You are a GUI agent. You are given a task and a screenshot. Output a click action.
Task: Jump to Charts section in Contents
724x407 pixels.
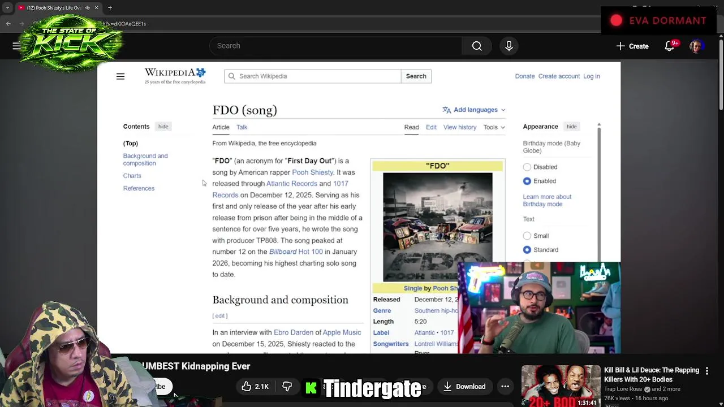tap(132, 176)
